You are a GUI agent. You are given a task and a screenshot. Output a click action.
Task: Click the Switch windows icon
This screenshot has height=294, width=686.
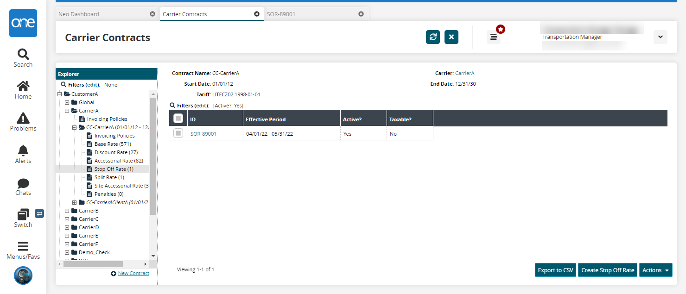(x=23, y=215)
